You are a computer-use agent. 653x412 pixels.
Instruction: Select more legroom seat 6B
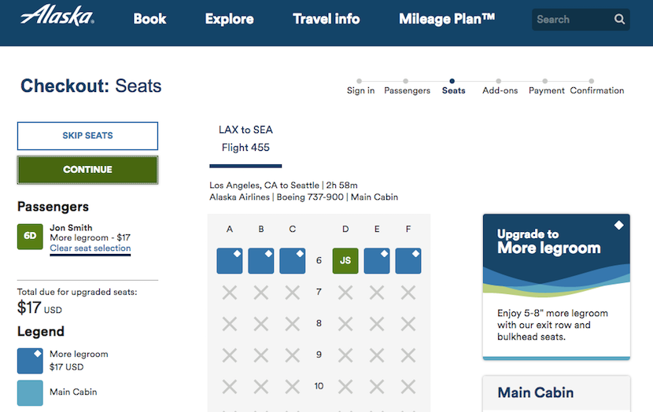[x=261, y=261]
